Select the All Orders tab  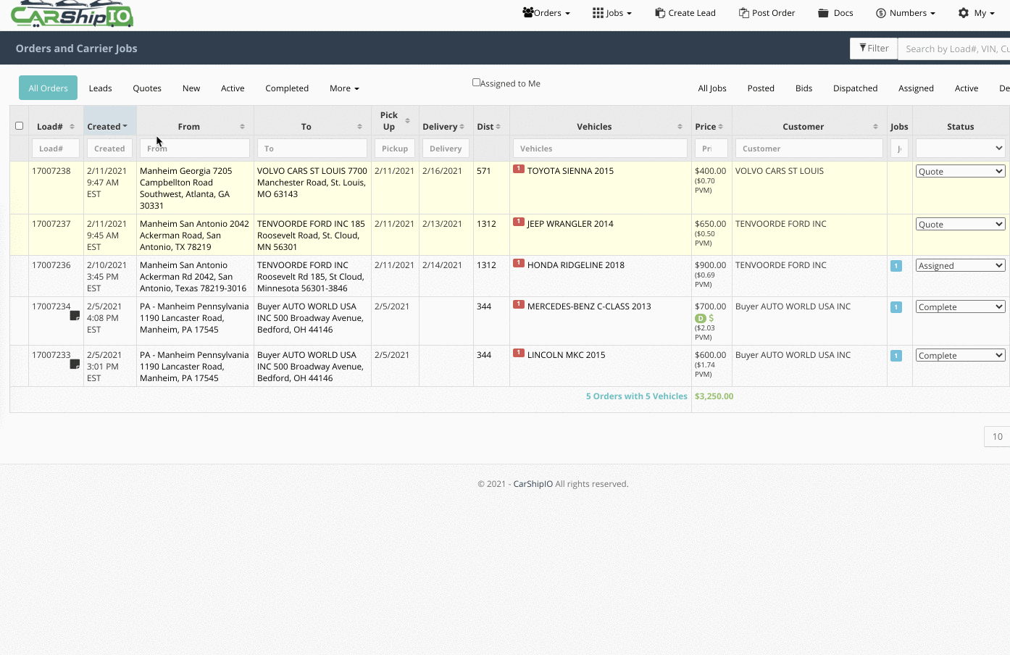tap(48, 88)
